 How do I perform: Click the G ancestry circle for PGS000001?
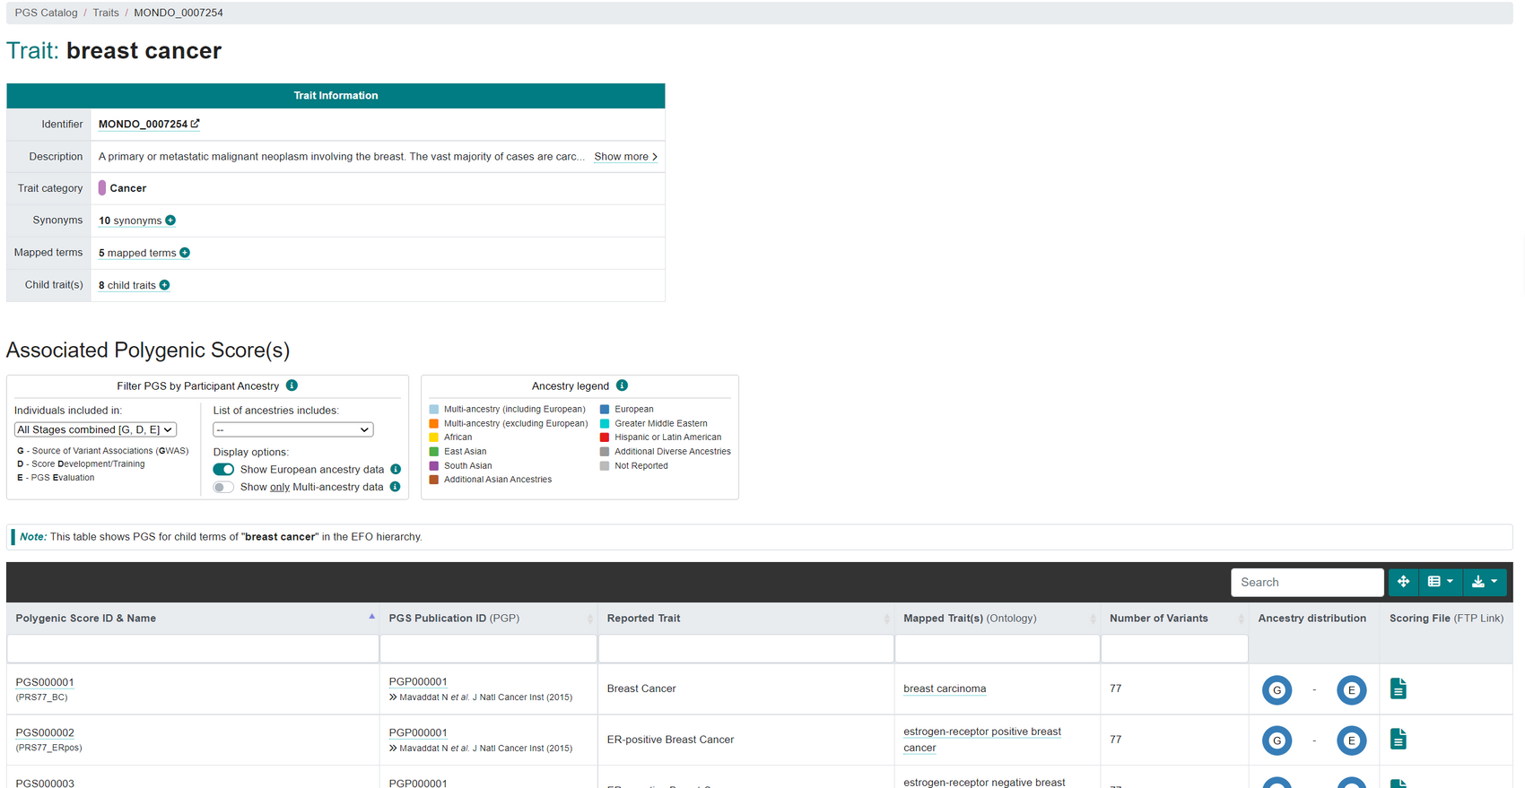tap(1277, 689)
